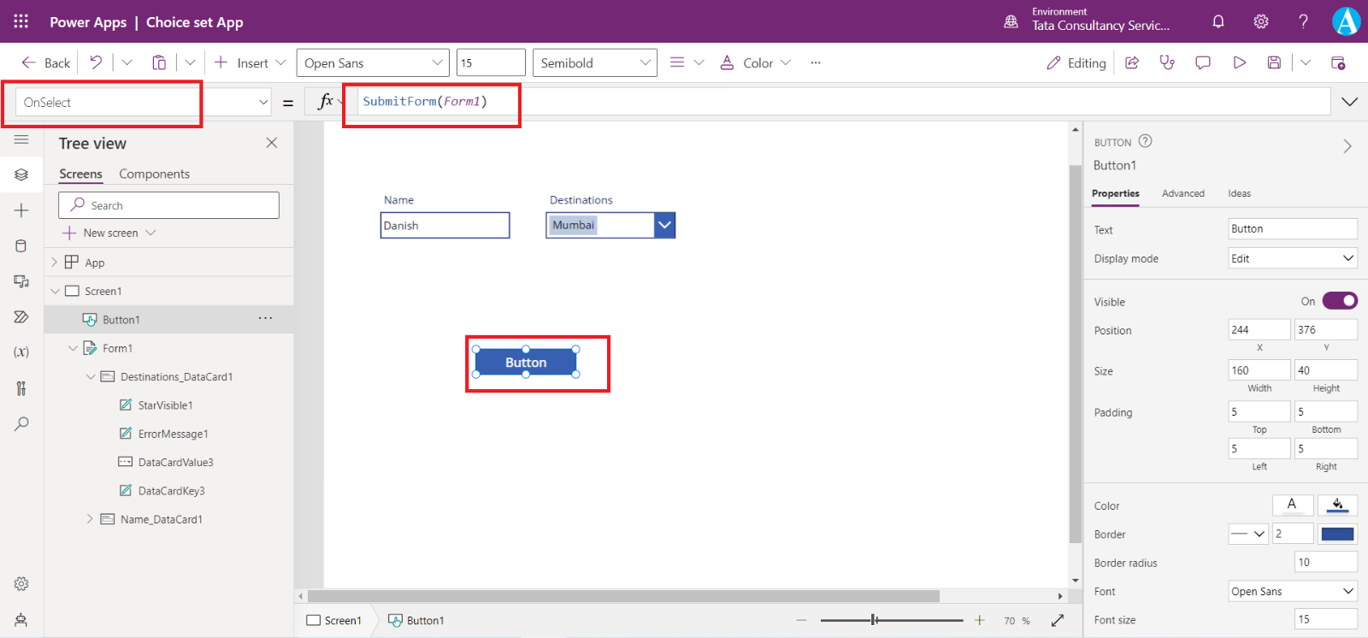Screen dimensions: 1368x638
Task: Click the Undo icon in toolbar
Action: [x=96, y=62]
